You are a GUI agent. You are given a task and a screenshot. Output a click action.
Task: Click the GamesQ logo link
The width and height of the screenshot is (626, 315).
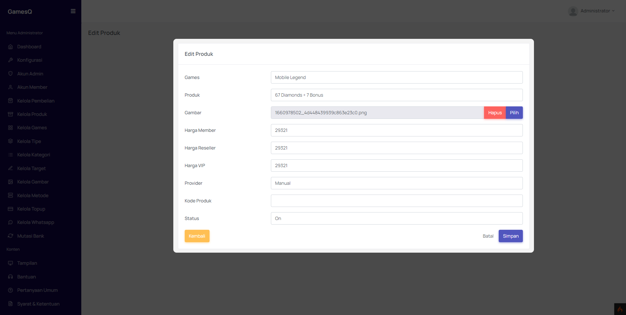pyautogui.click(x=20, y=11)
